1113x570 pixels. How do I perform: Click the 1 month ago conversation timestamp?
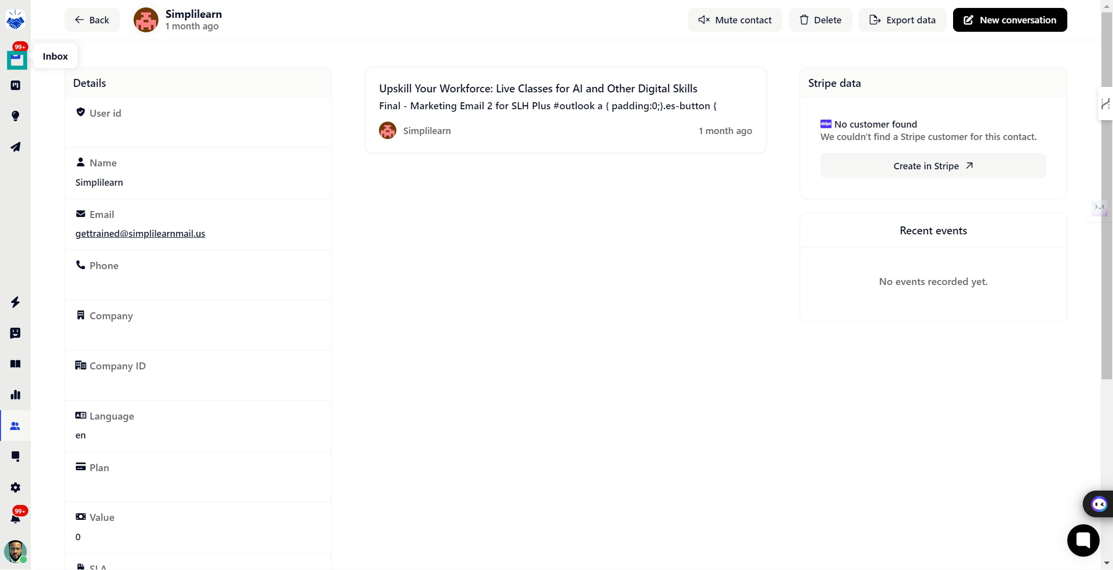tap(725, 131)
